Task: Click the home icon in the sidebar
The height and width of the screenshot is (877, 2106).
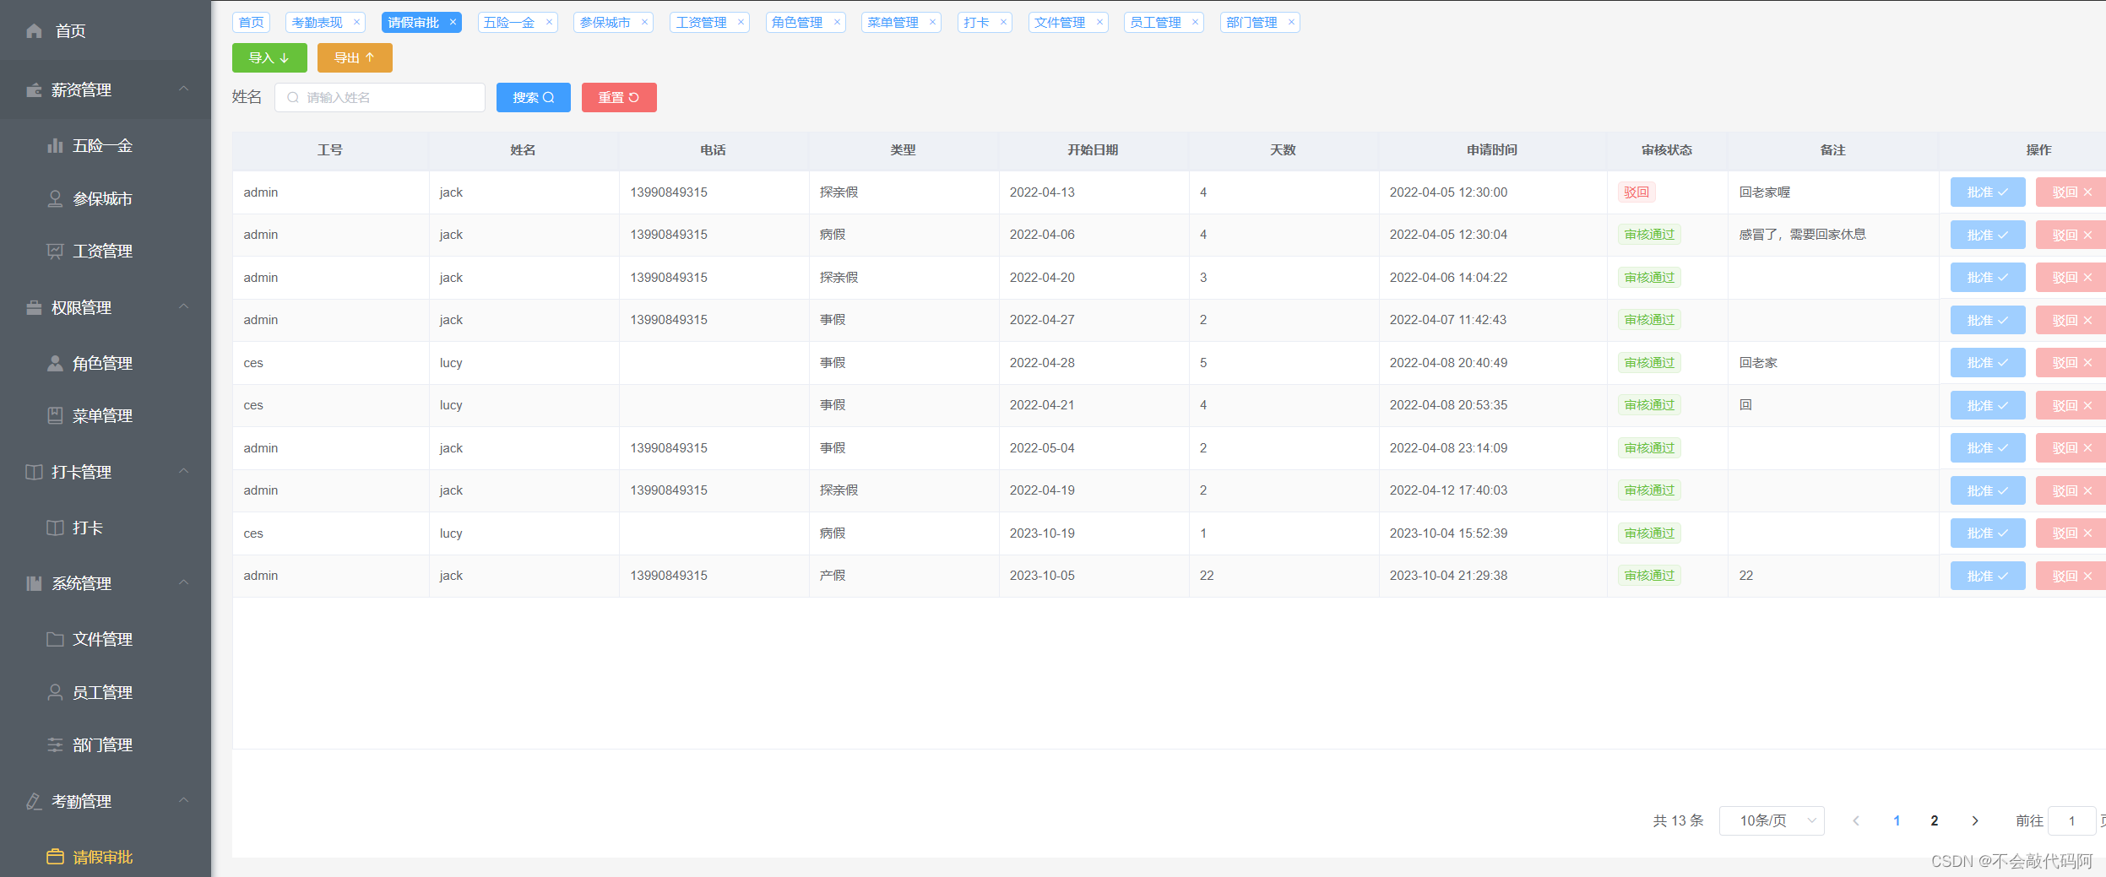Action: tap(34, 31)
